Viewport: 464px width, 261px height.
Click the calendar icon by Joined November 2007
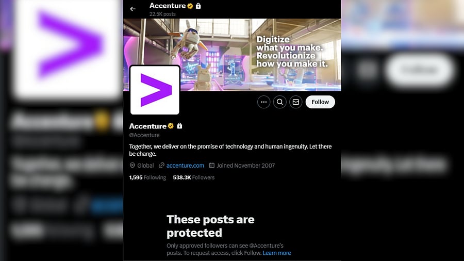coord(211,166)
